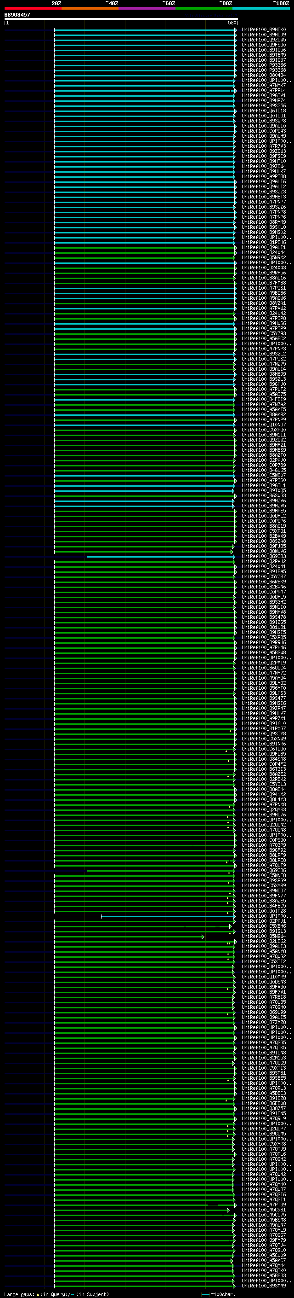This screenshot has width=294, height=1298.
Task: Select hit label UniRef100_B9GIV1
Action: pos(264,95)
